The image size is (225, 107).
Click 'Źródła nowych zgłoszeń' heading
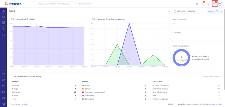click(182, 46)
